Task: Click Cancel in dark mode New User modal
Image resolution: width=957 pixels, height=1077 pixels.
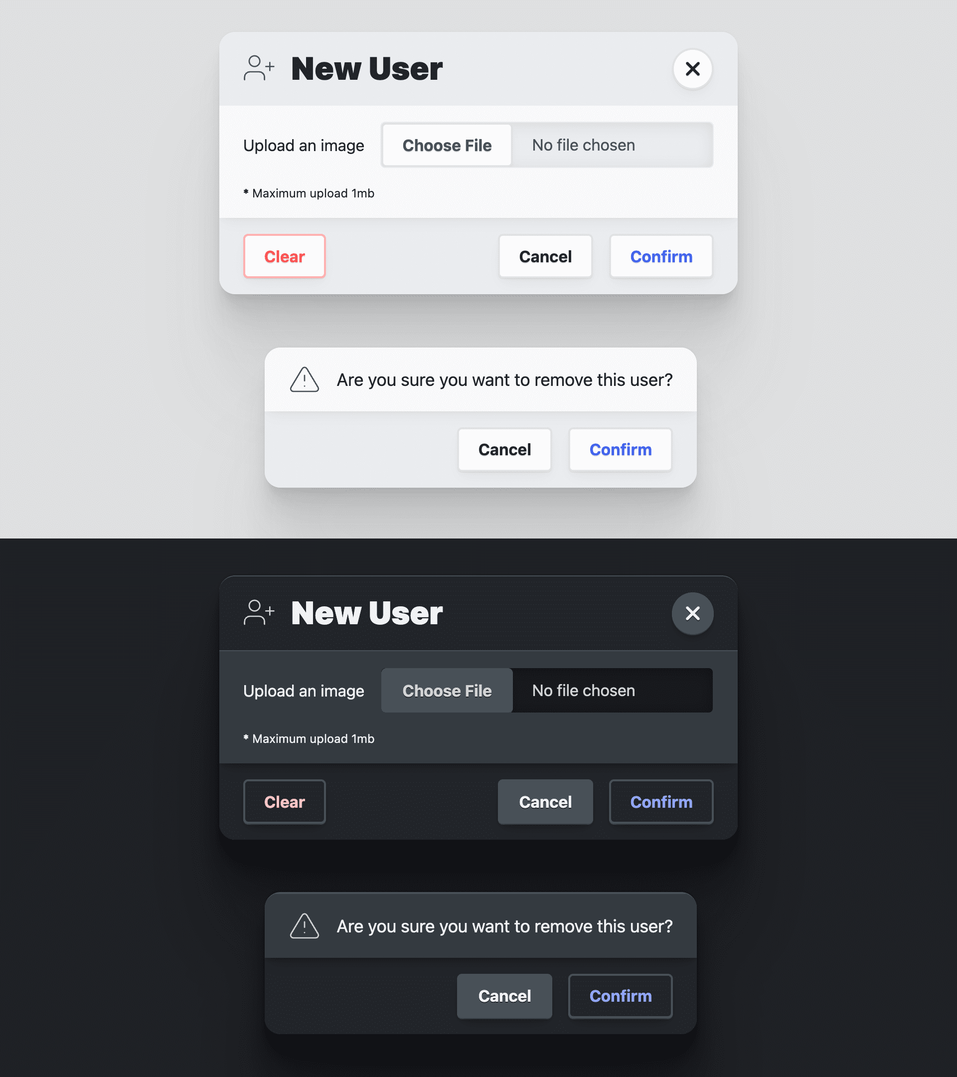Action: pyautogui.click(x=545, y=801)
